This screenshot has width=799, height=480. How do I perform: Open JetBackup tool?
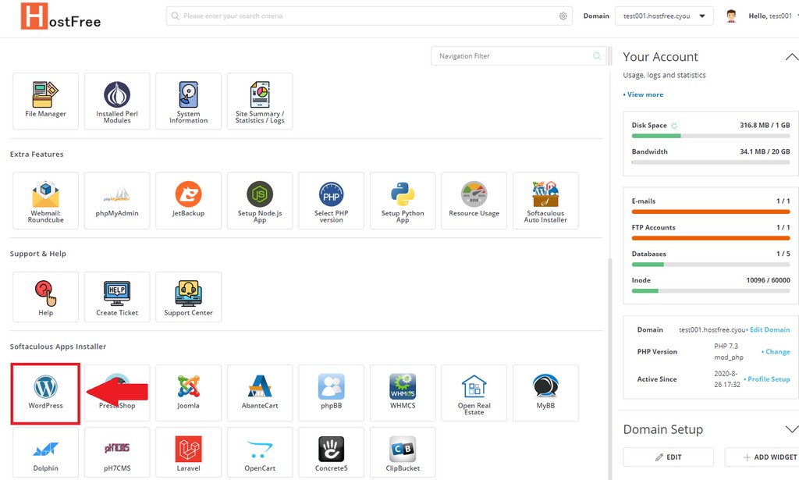click(x=188, y=200)
